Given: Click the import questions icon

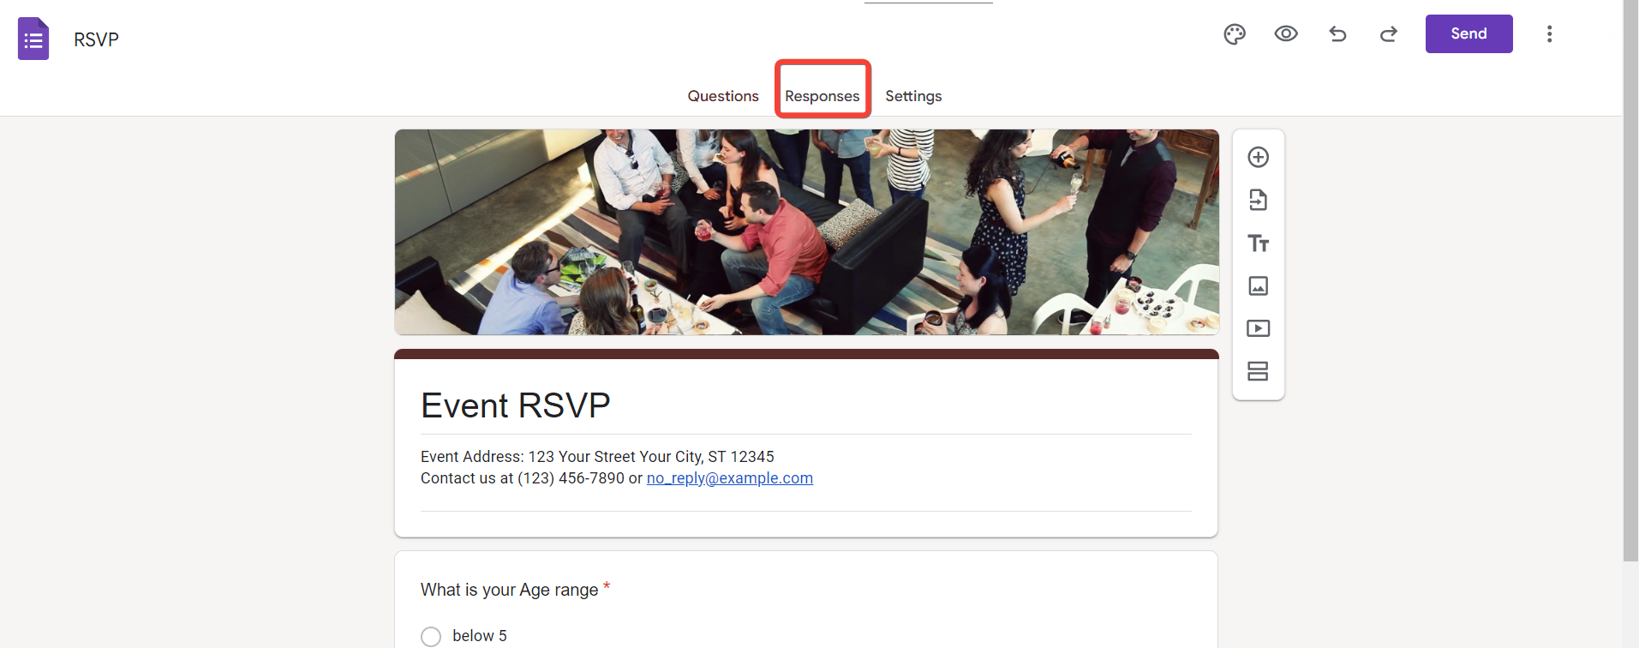Looking at the screenshot, I should tap(1259, 200).
